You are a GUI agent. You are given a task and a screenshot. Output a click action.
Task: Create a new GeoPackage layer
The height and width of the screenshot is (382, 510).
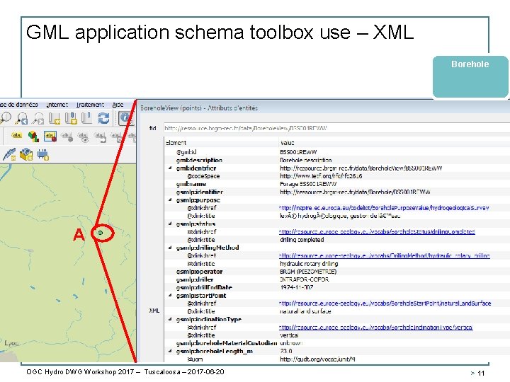(x=26, y=155)
